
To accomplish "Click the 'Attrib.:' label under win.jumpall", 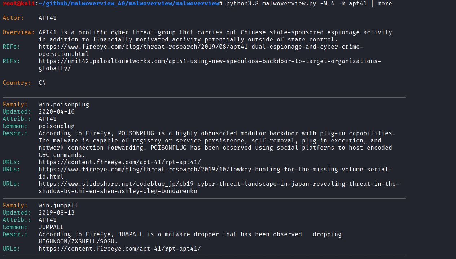I will [17, 220].
